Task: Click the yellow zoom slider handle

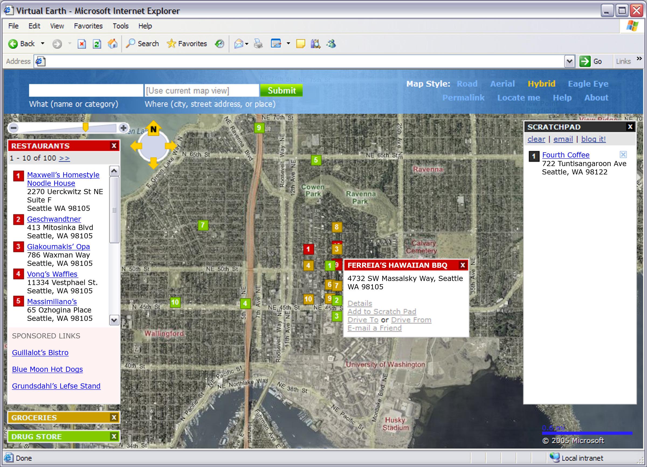Action: [x=85, y=127]
